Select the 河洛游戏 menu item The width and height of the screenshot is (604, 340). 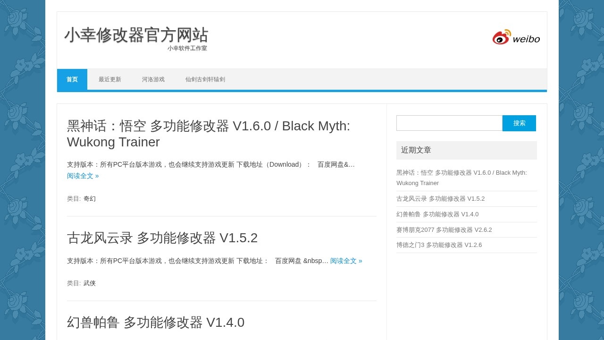tap(153, 79)
